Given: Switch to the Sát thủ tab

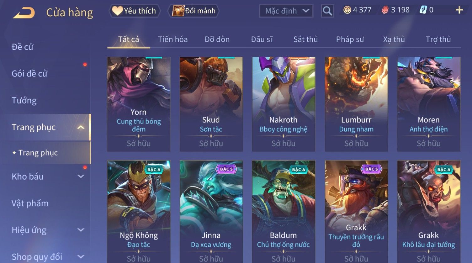Looking at the screenshot, I should pos(305,39).
